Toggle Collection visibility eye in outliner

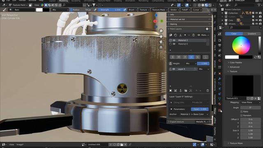point(256,13)
